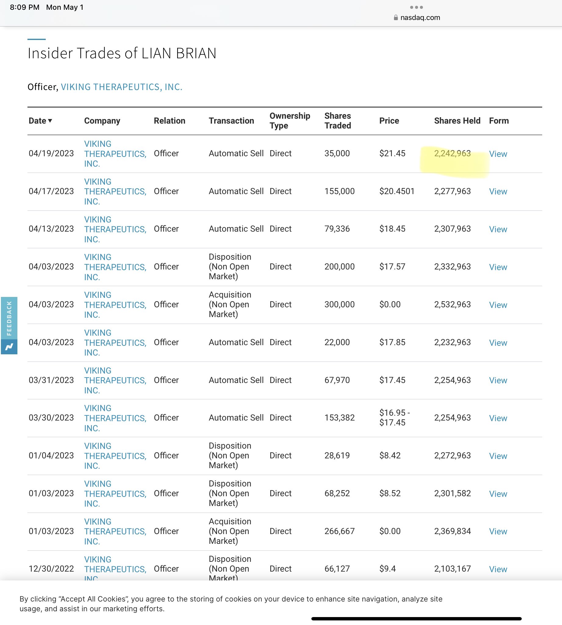
Task: Open company link in the $17.57 row
Action: (115, 267)
